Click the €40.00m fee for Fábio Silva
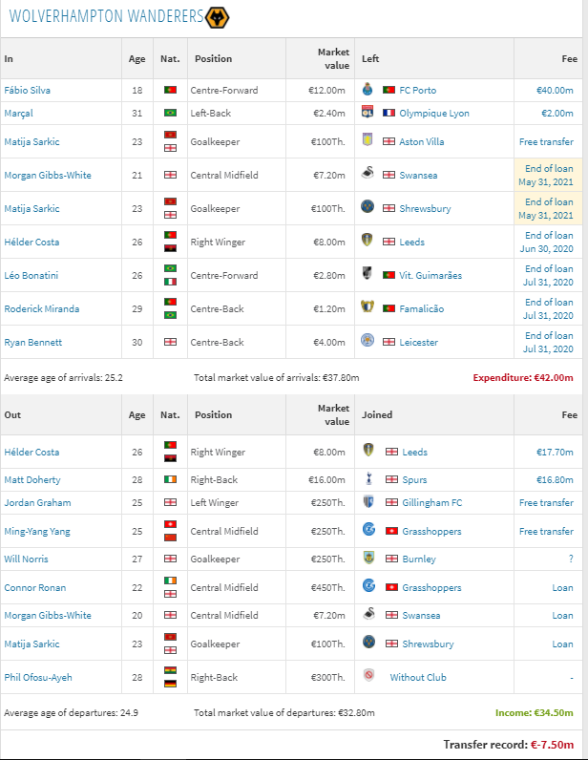The height and width of the screenshot is (760, 588). pos(555,90)
